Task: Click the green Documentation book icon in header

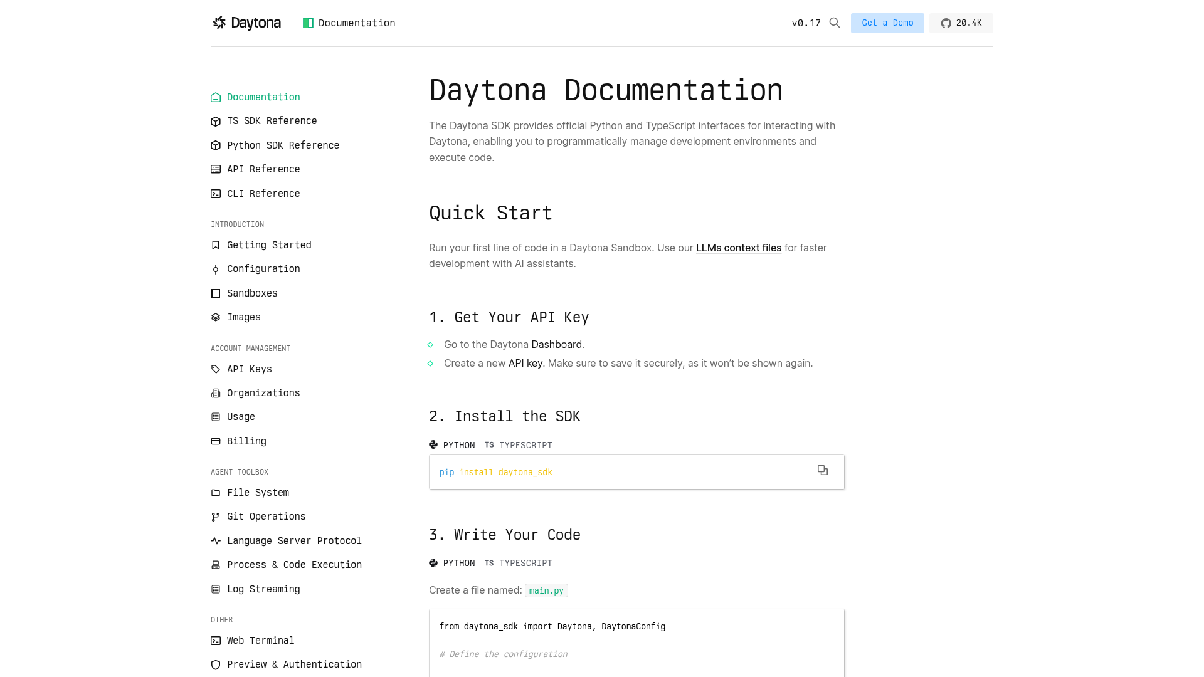Action: pos(308,23)
